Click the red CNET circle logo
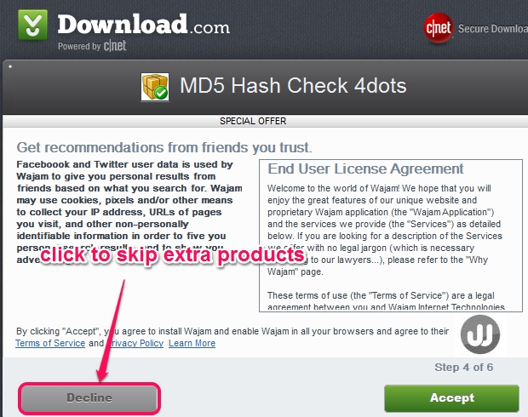This screenshot has height=417, width=528. pos(439,28)
